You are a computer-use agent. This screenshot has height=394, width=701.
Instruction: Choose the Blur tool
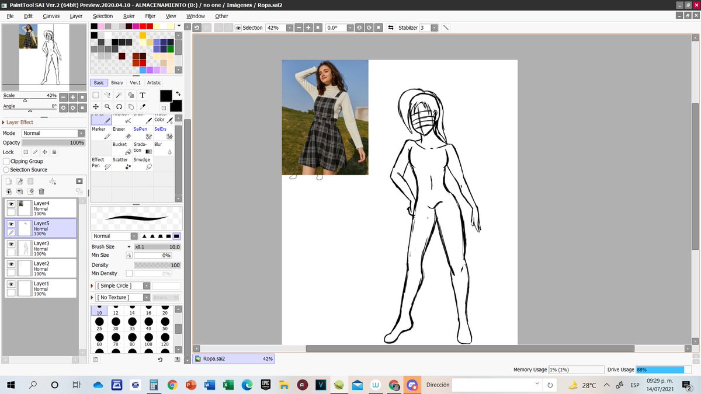164,148
